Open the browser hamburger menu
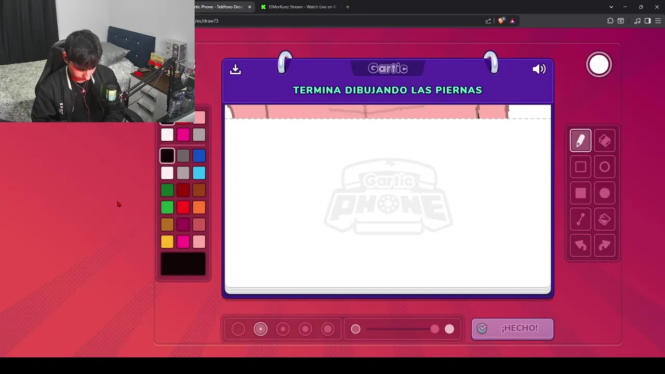665x374 pixels. coord(658,21)
